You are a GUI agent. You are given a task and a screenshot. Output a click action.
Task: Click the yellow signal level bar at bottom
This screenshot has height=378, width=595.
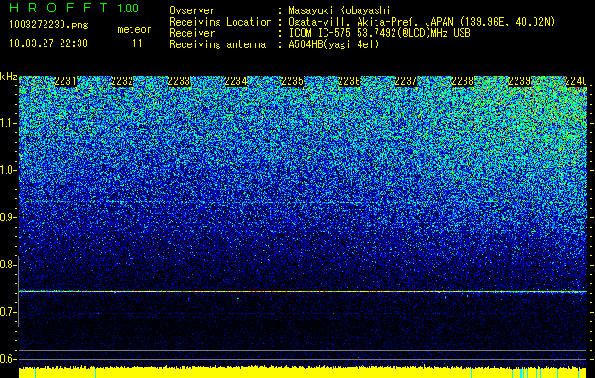pyautogui.click(x=303, y=372)
